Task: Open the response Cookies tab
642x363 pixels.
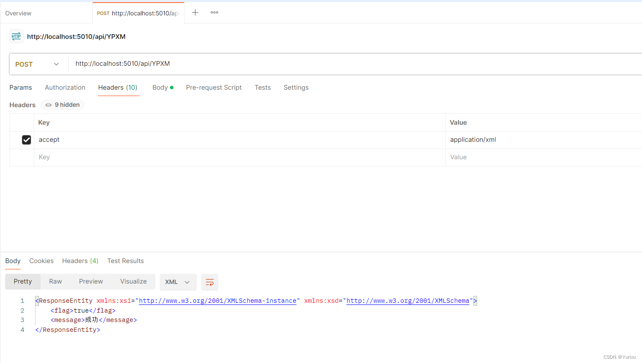Action: tap(41, 261)
